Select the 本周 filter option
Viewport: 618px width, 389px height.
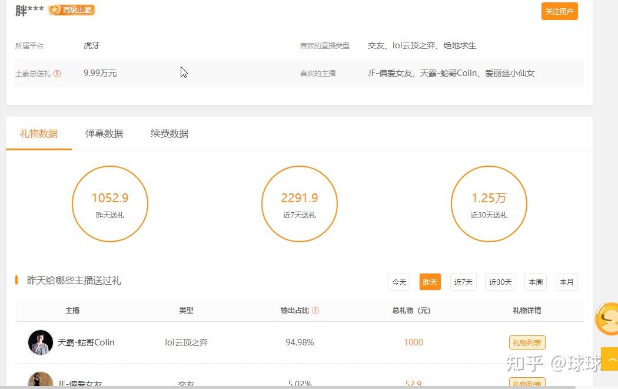(534, 282)
